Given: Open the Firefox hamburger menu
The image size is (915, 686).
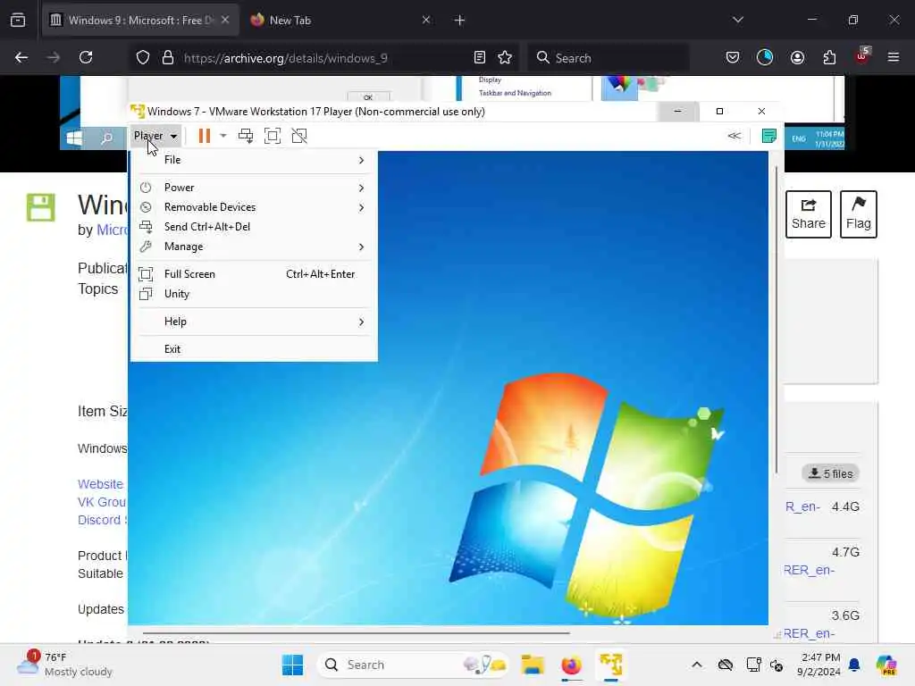Looking at the screenshot, I should [894, 57].
